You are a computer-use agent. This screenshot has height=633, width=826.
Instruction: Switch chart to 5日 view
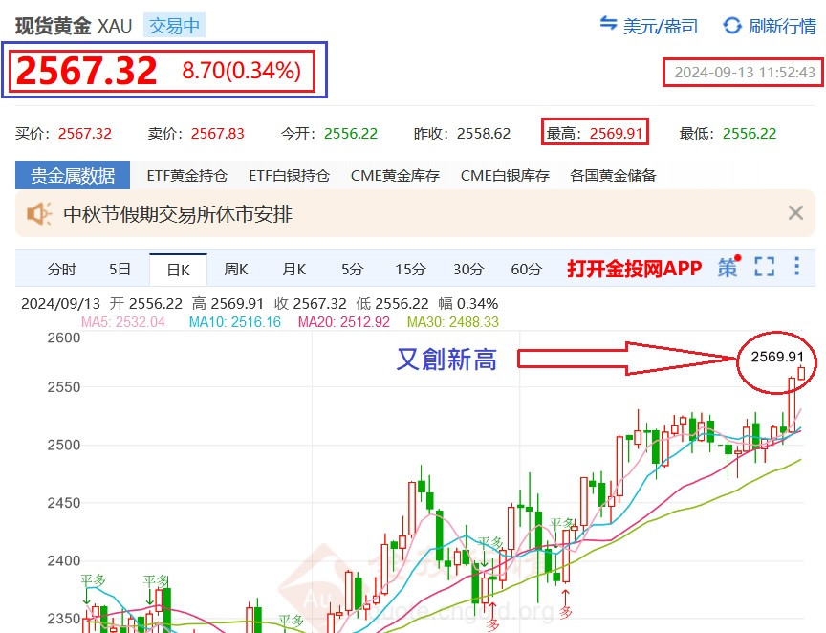120,270
